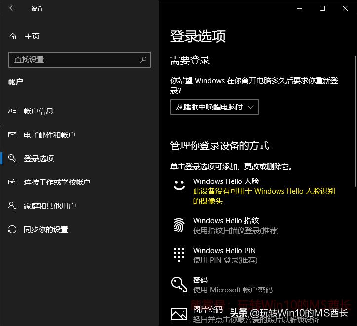This screenshot has height=326, width=357.
Task: Open the 从睡眠中唤醒电脑时 dropdown
Action: [x=214, y=107]
